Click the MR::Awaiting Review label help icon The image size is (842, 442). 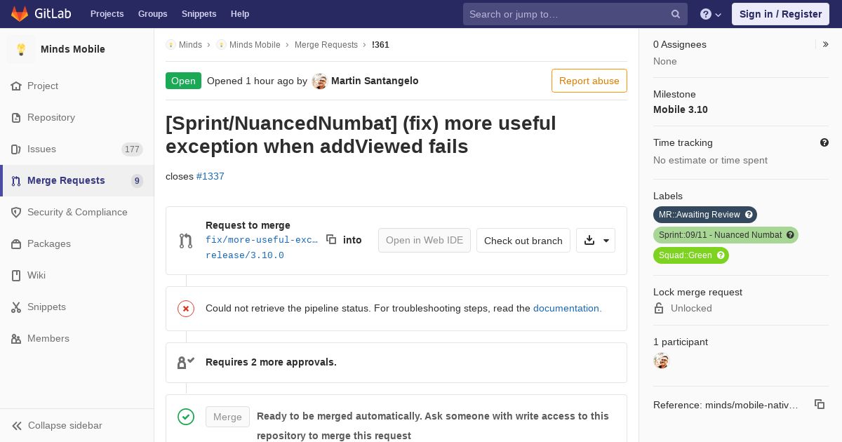[x=749, y=215]
